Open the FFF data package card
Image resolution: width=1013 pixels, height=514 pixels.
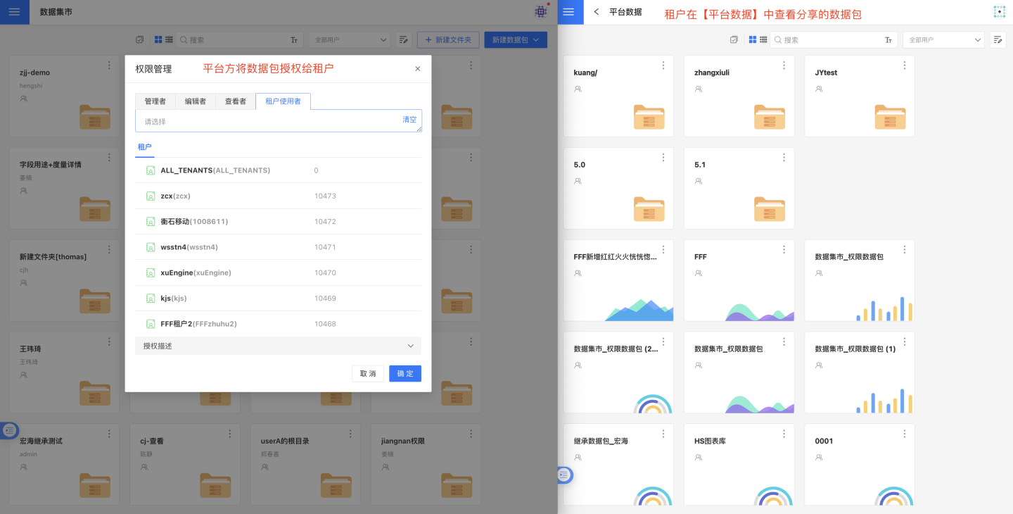click(739, 280)
